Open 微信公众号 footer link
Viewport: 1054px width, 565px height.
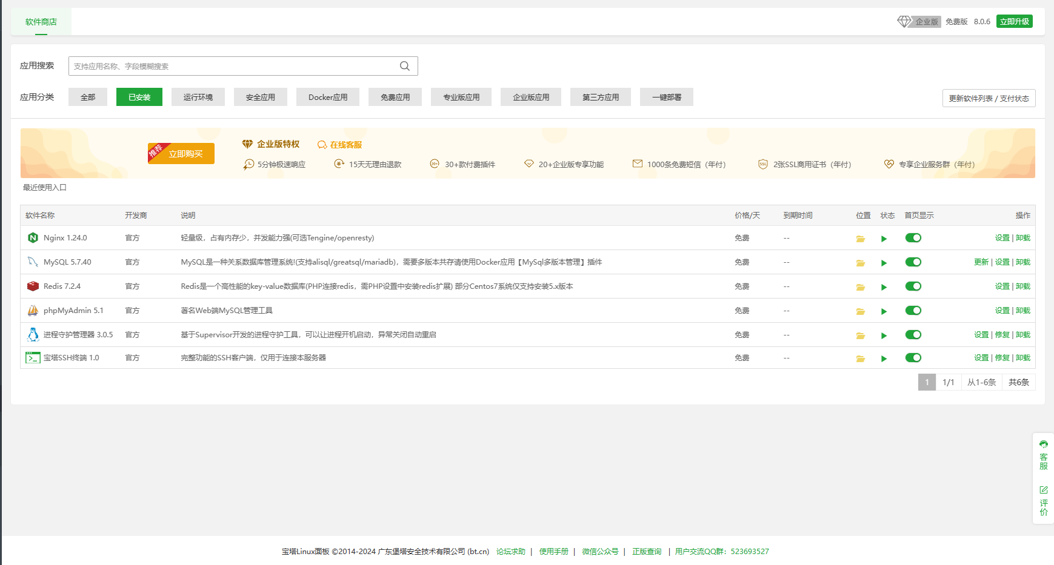coord(601,552)
